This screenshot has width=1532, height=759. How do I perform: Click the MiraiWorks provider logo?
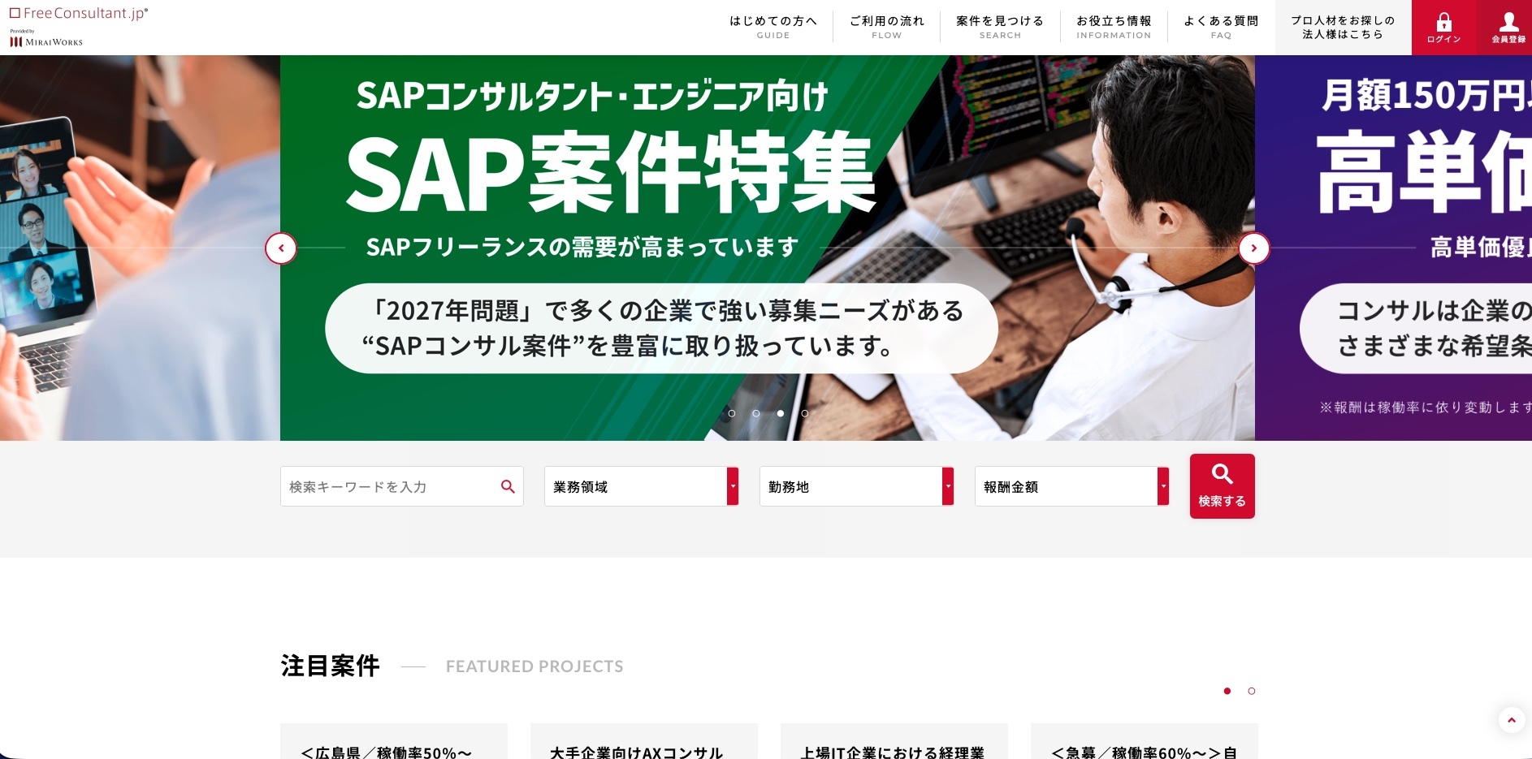pyautogui.click(x=46, y=40)
